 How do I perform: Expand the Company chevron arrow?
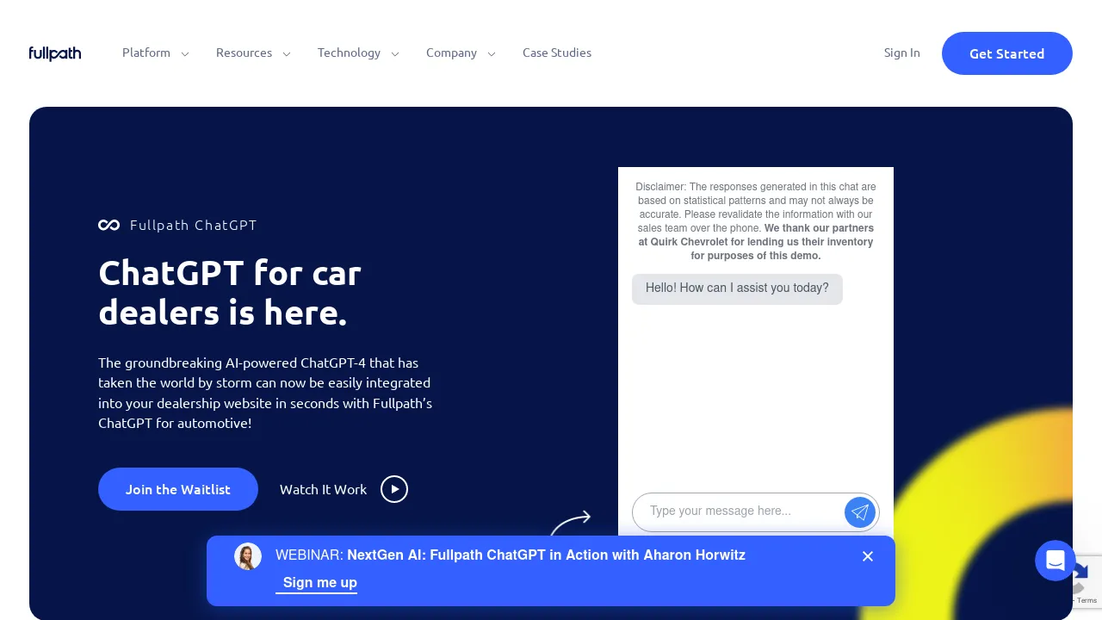(492, 53)
